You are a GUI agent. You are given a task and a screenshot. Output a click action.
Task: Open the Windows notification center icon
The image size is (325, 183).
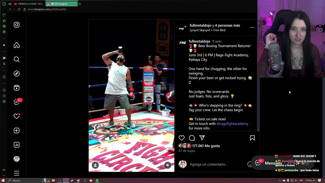coord(319,180)
